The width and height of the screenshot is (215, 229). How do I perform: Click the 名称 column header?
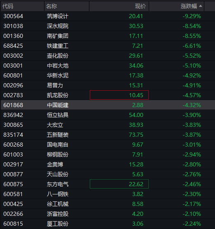(x=51, y=6)
